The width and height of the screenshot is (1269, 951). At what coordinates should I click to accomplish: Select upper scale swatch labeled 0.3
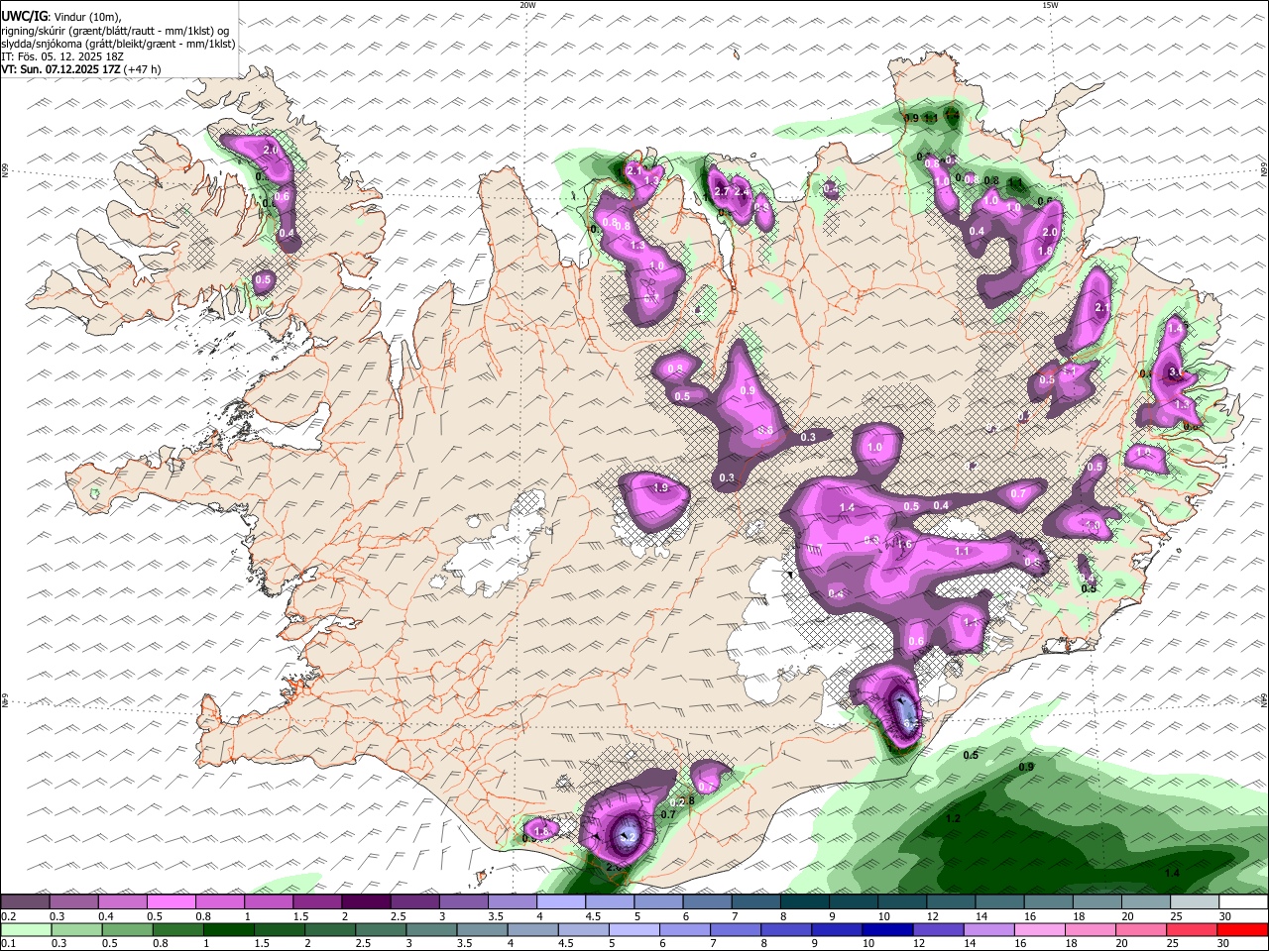click(x=73, y=901)
